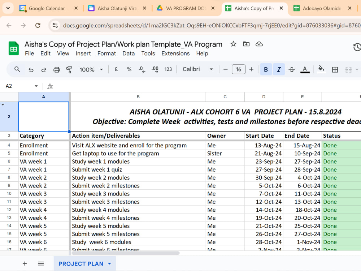Screen dimensions: 361x271
Task: Go forward in browser
Action: 23,25
